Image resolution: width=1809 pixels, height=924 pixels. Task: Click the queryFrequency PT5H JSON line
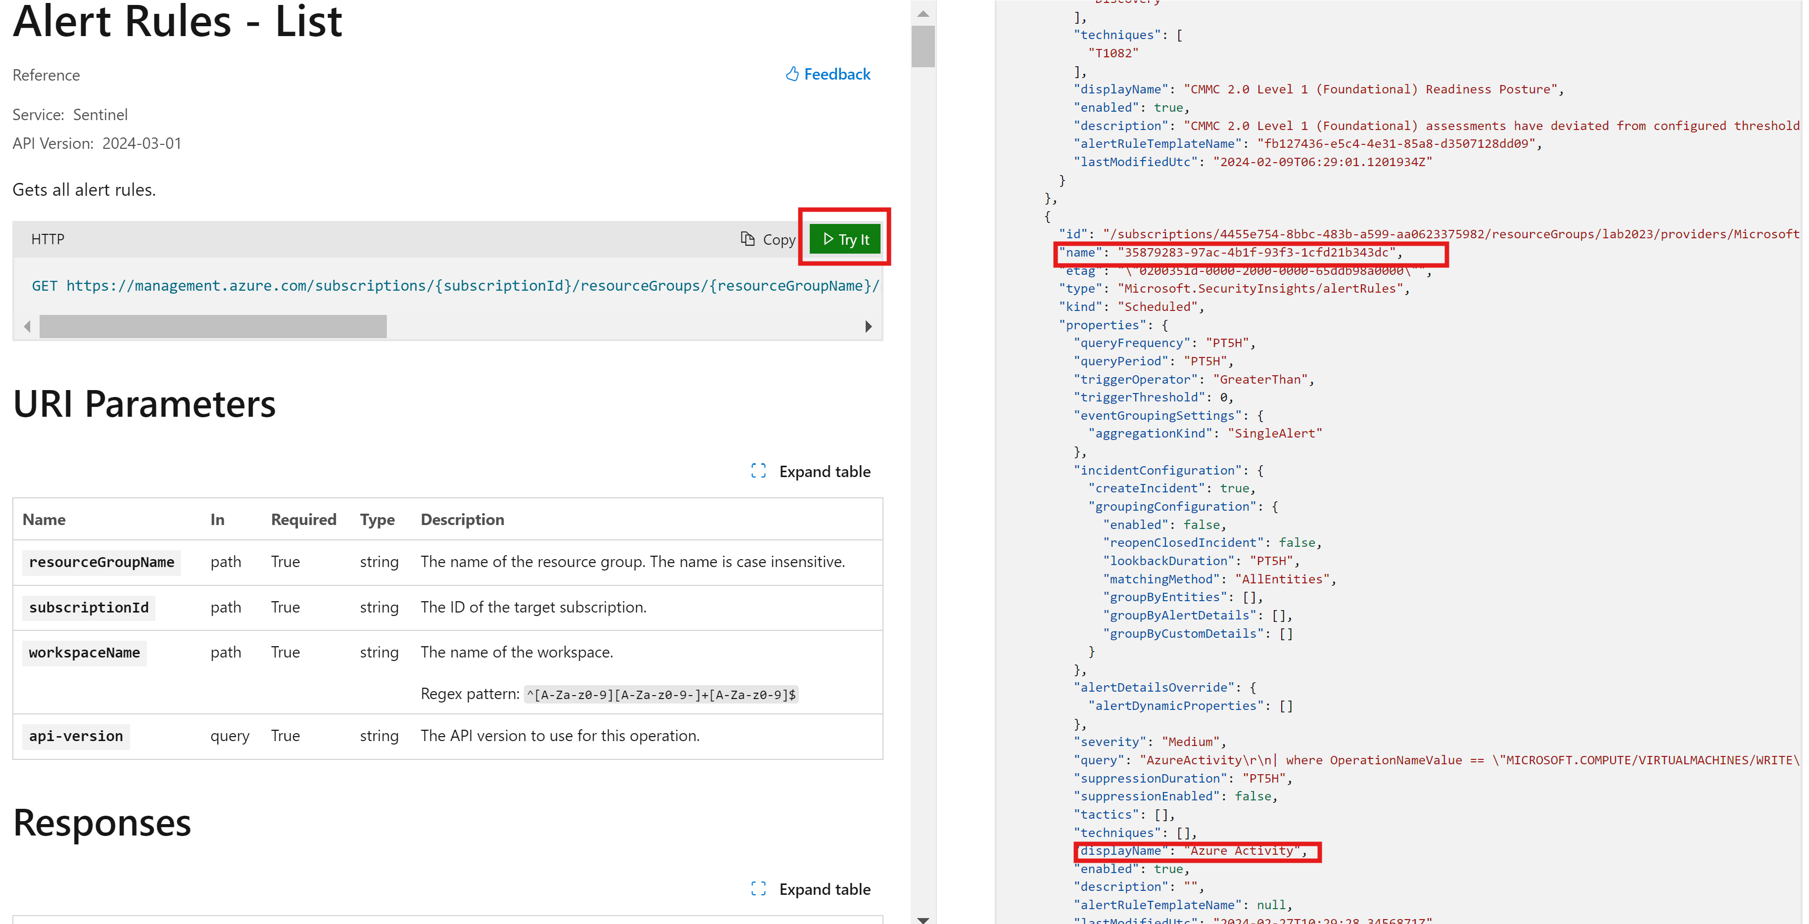pyautogui.click(x=1164, y=343)
